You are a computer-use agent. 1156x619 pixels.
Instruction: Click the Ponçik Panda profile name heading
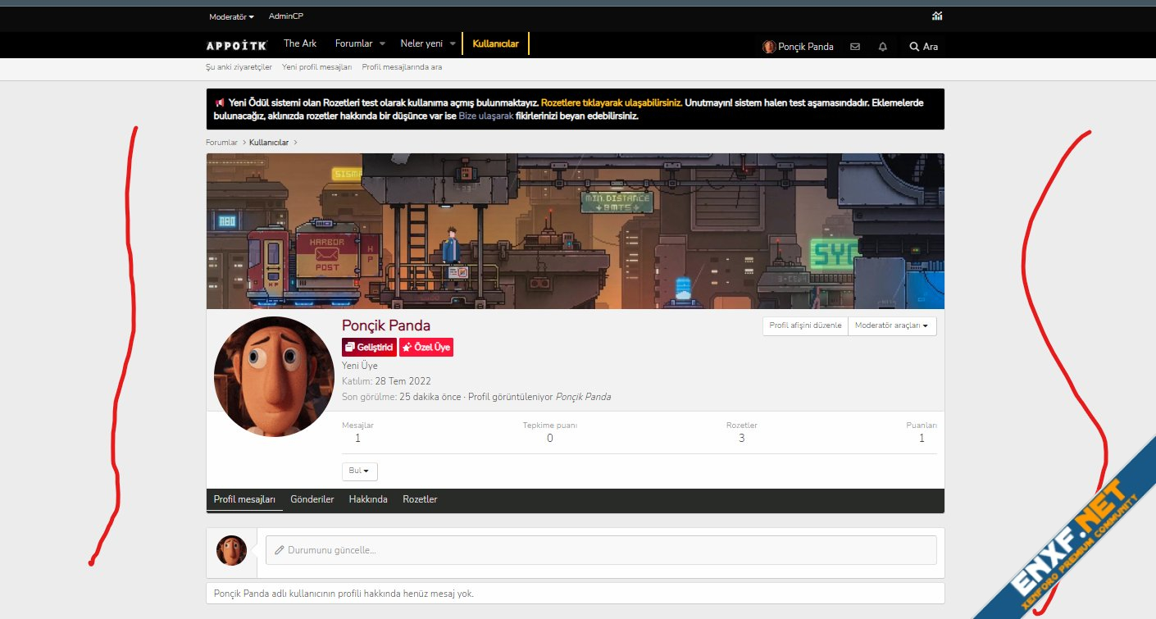[386, 325]
